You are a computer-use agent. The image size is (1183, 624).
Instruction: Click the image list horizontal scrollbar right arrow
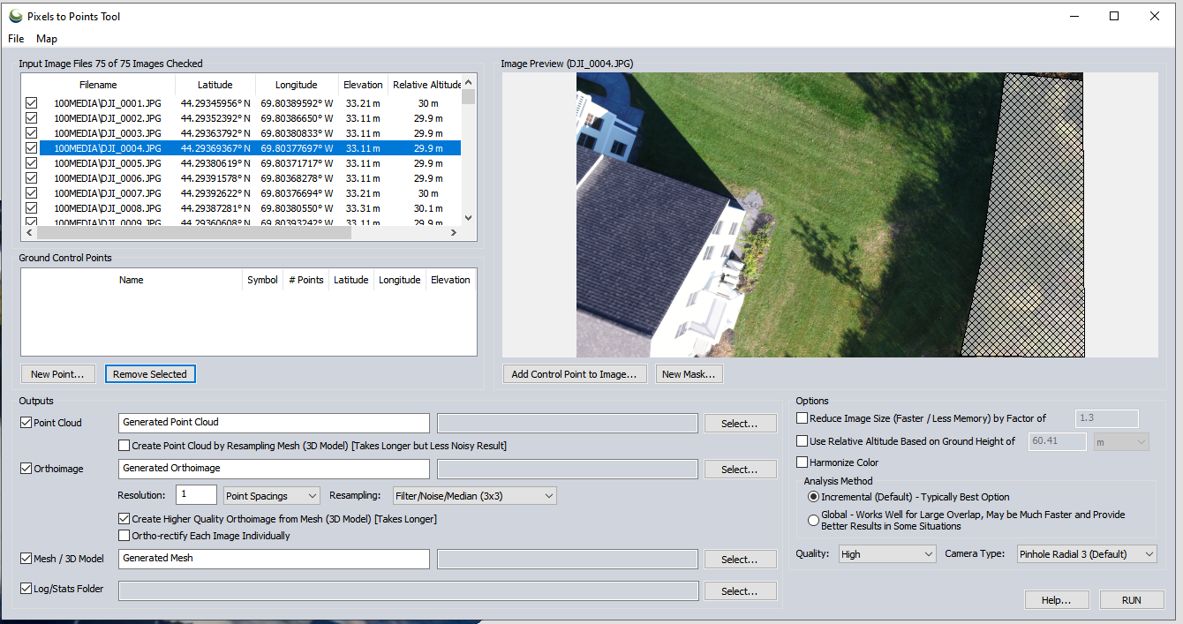(x=454, y=233)
